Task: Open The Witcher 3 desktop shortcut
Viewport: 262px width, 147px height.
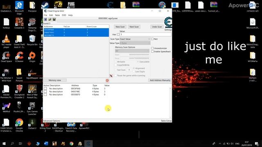Action: click(x=7, y=75)
